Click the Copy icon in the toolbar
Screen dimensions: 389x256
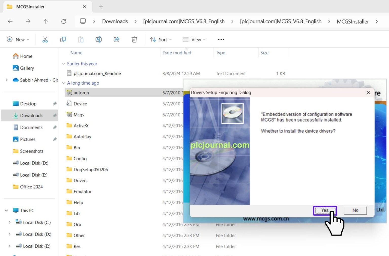63,39
